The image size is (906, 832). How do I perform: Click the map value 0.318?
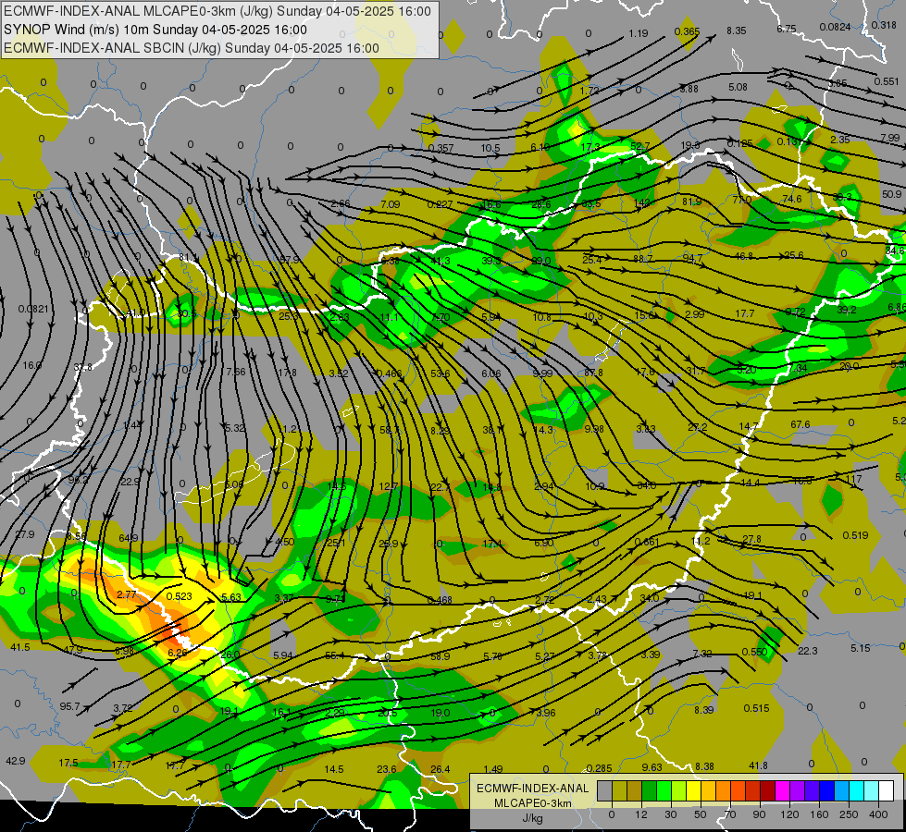[x=884, y=25]
